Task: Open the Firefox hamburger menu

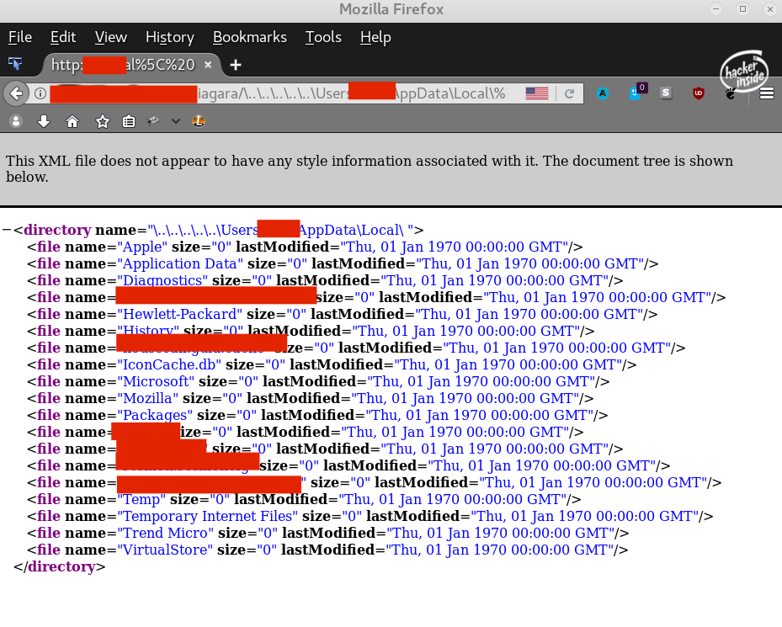Action: coord(767,93)
